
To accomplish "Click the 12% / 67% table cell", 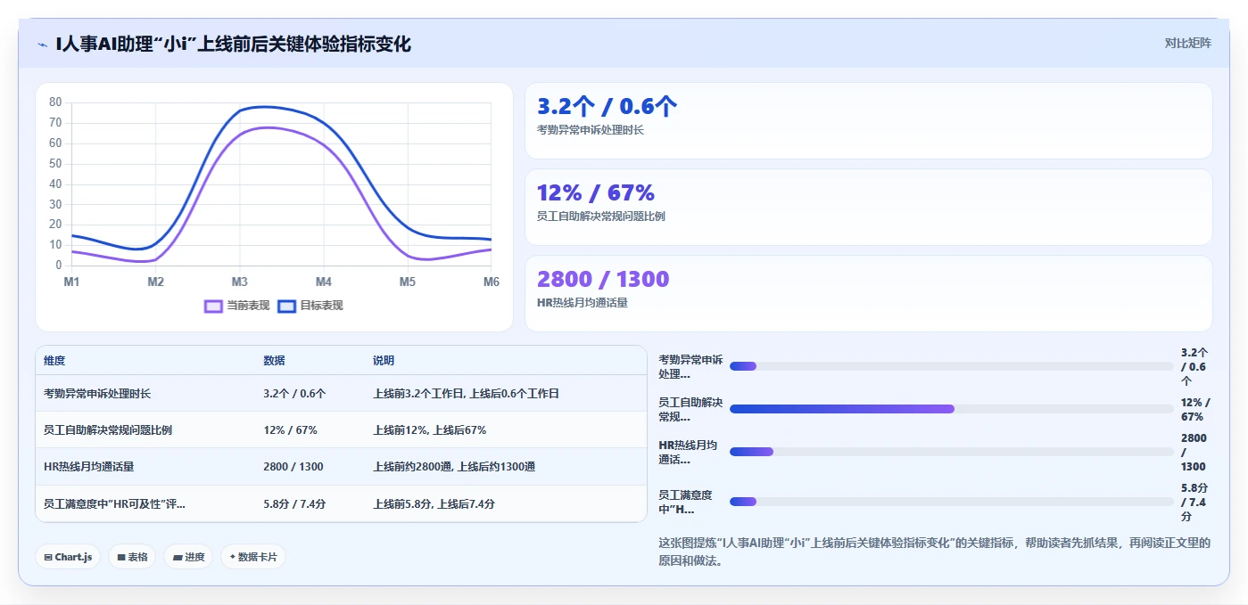I will pyautogui.click(x=290, y=430).
